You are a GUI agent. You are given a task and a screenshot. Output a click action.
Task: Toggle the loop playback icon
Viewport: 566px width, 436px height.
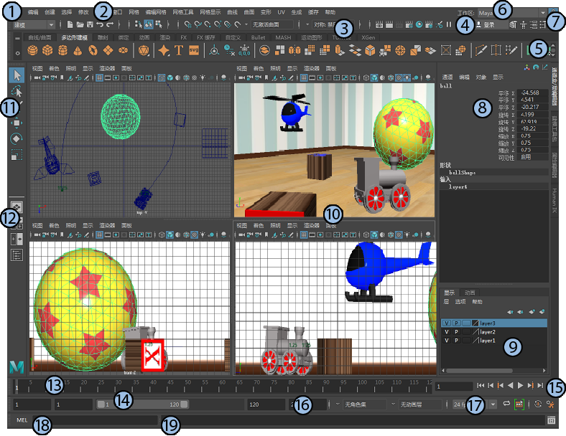pos(506,404)
